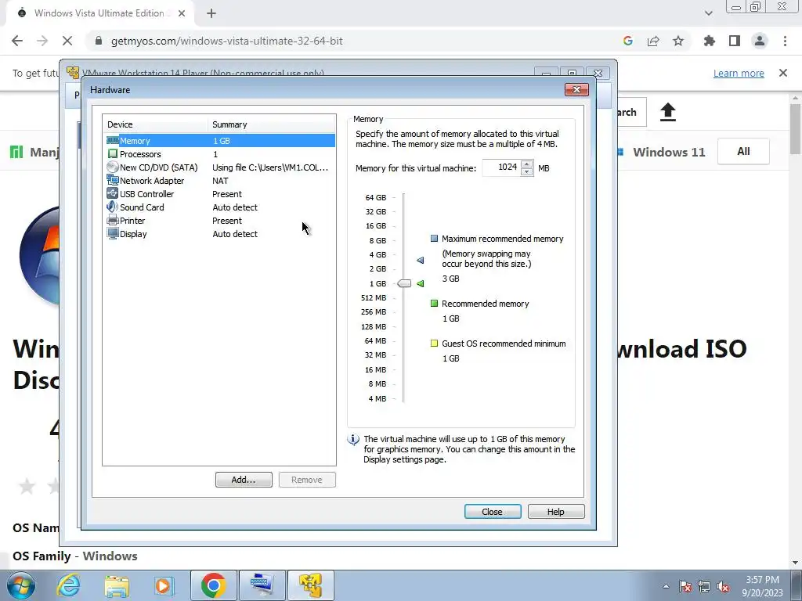
Task: Click the blue maximum recommended memory marker
Action: [x=420, y=260]
